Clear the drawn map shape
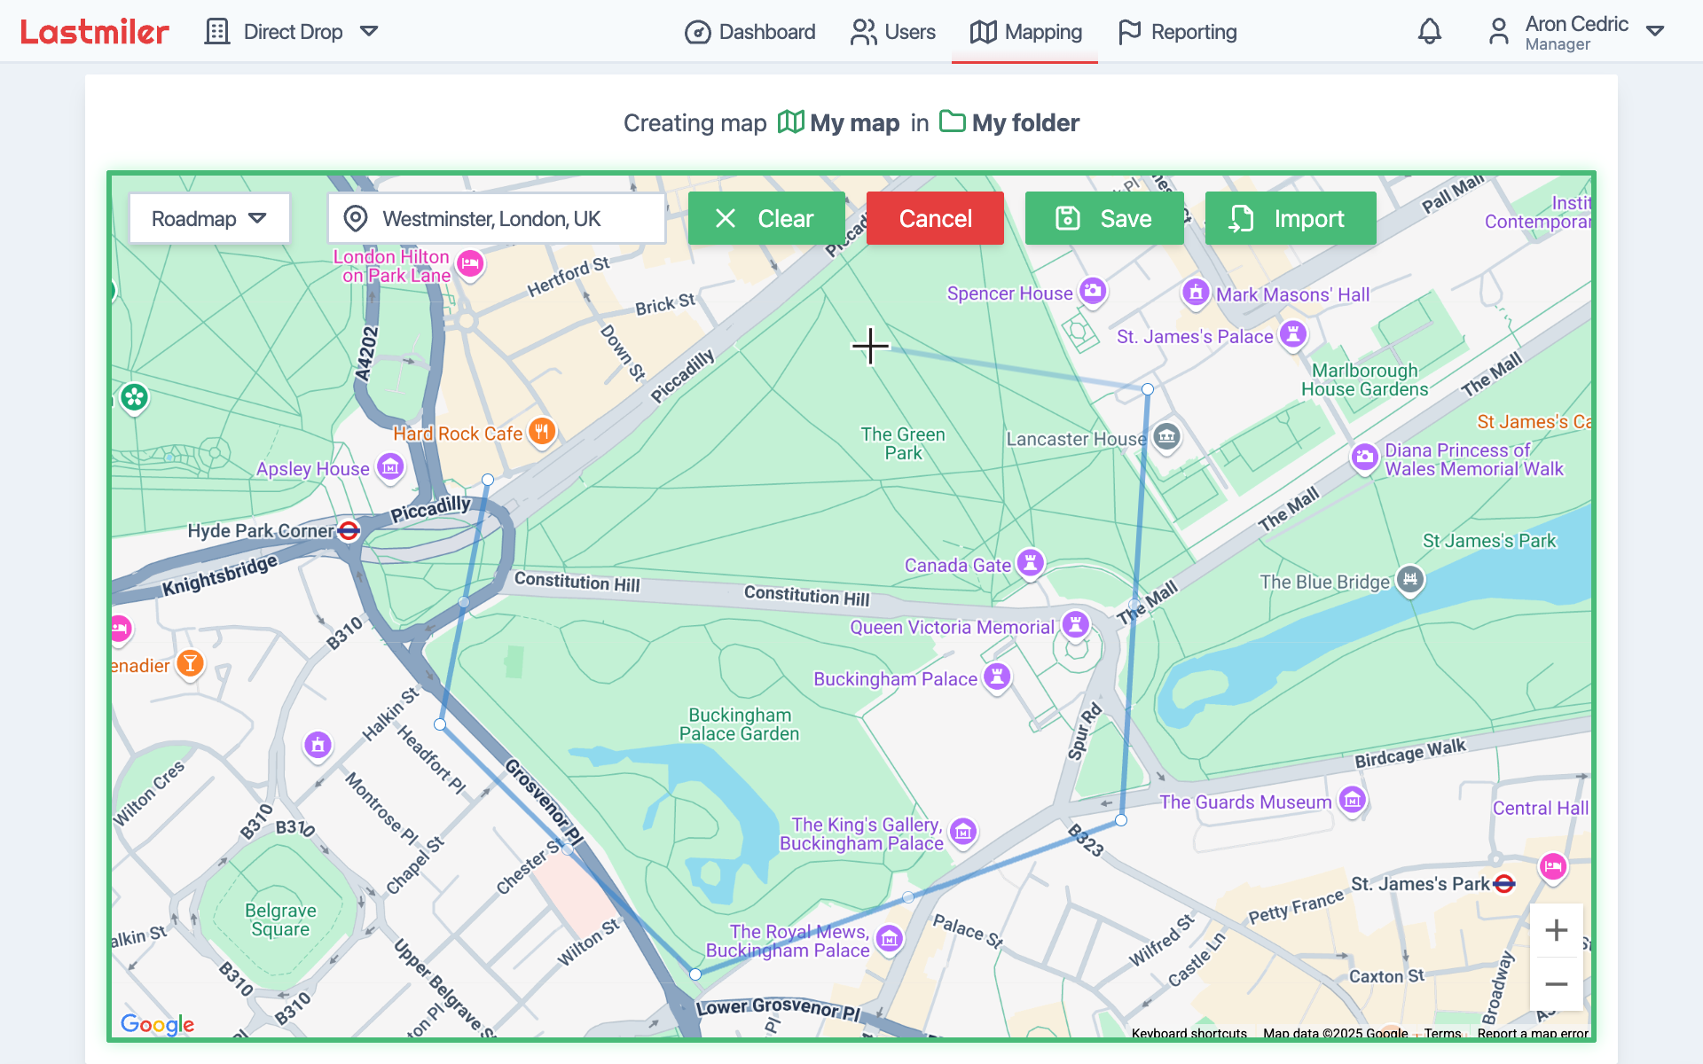This screenshot has height=1064, width=1703. (766, 218)
